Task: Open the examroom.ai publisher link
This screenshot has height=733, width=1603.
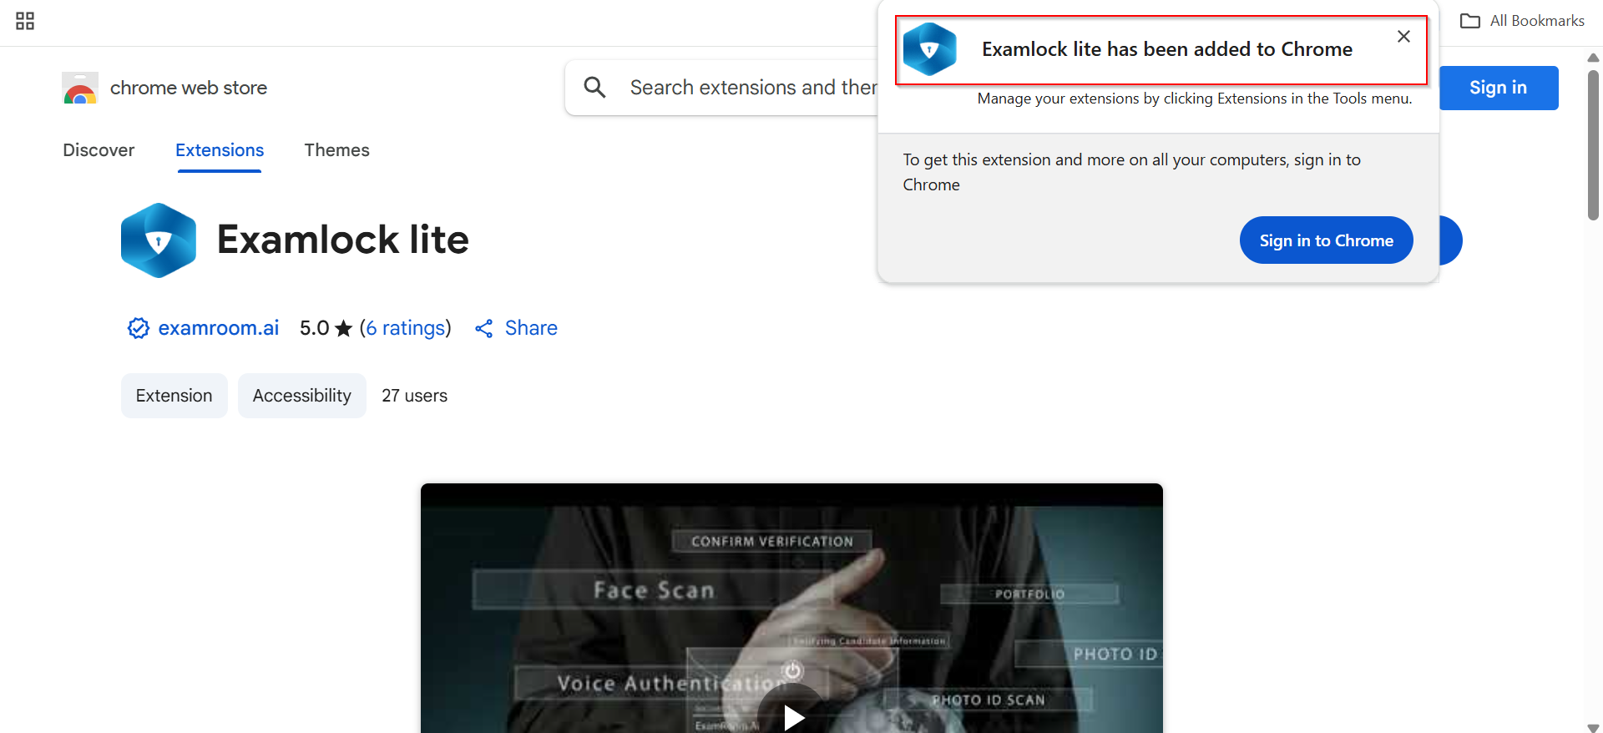Action: click(219, 328)
